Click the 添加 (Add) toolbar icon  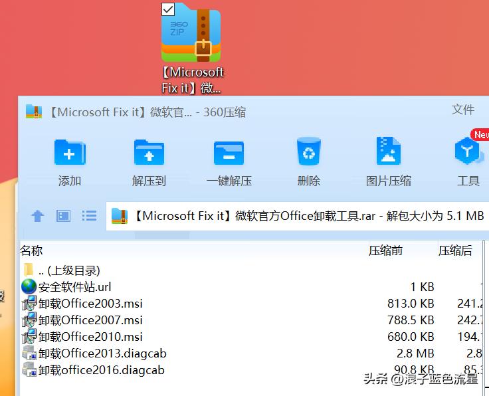point(70,152)
